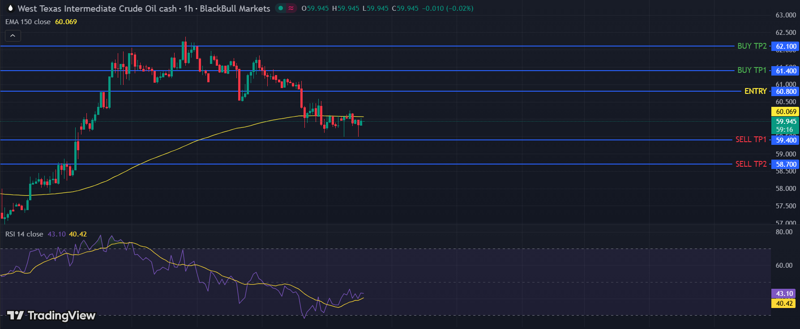Click the purple 43.10 RSI value tag
This screenshot has height=329, width=800.
(784, 294)
